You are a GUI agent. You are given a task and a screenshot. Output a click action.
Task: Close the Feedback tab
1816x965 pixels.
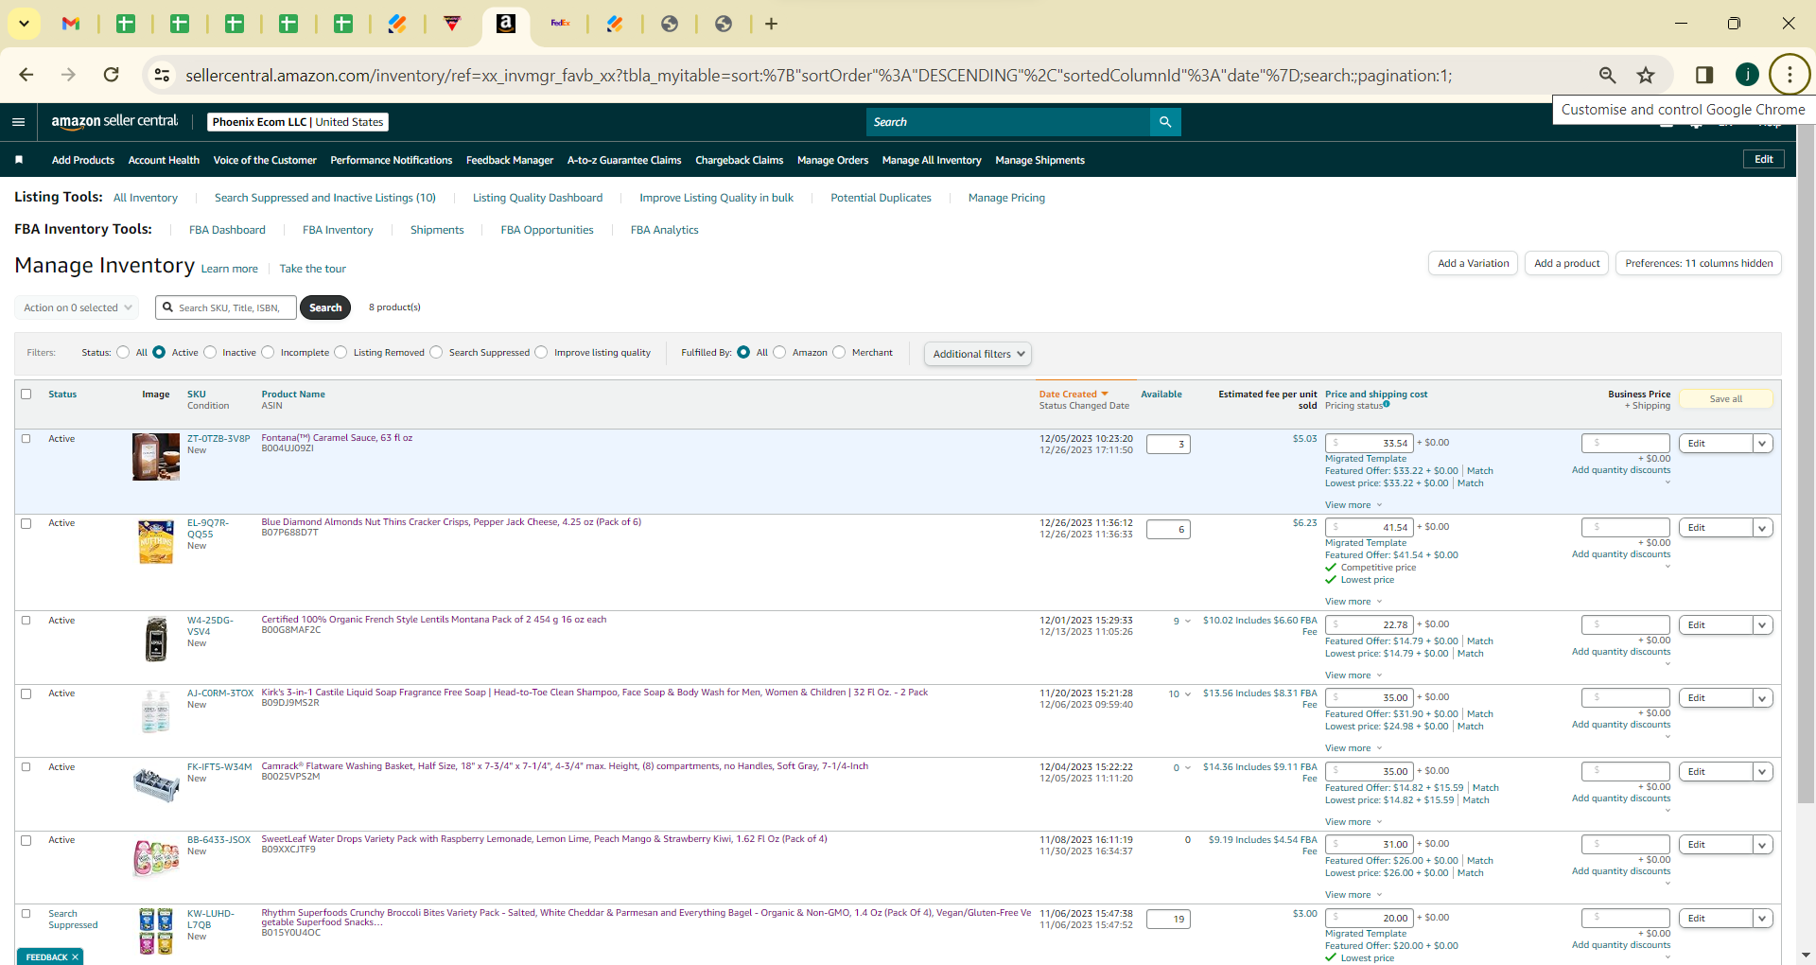point(75,957)
